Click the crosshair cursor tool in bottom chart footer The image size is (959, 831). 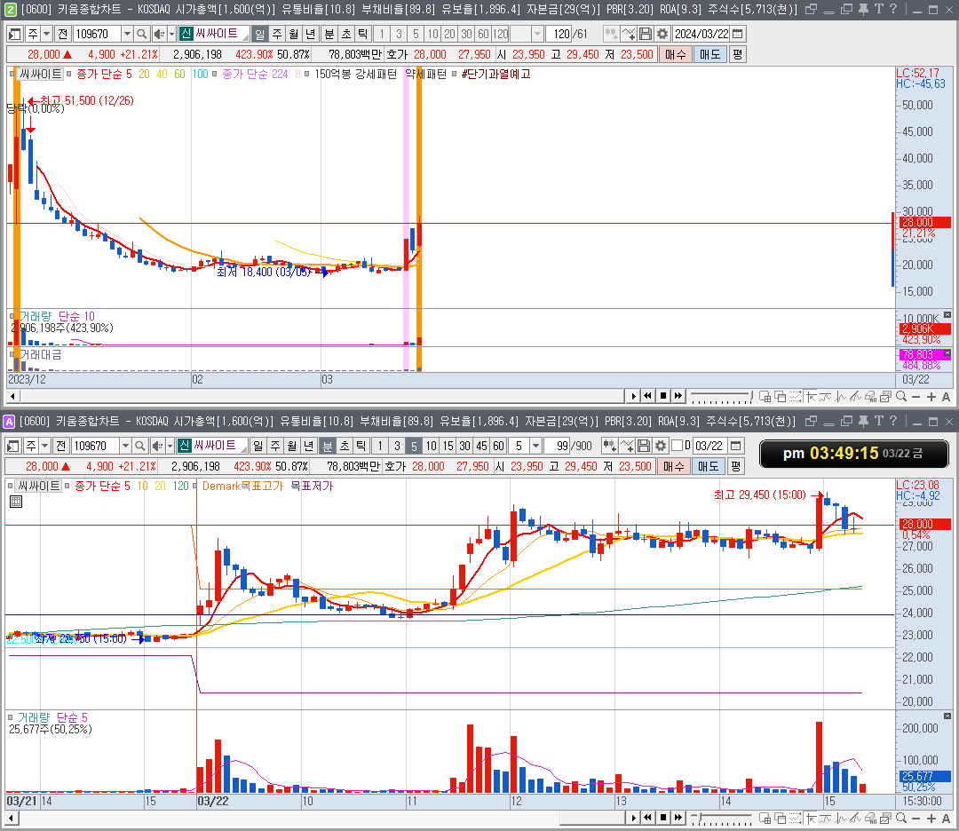(x=812, y=818)
